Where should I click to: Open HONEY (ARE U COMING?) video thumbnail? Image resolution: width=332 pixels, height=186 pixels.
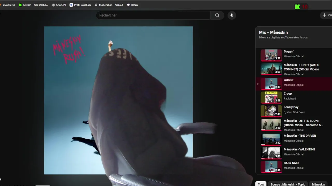[271, 69]
